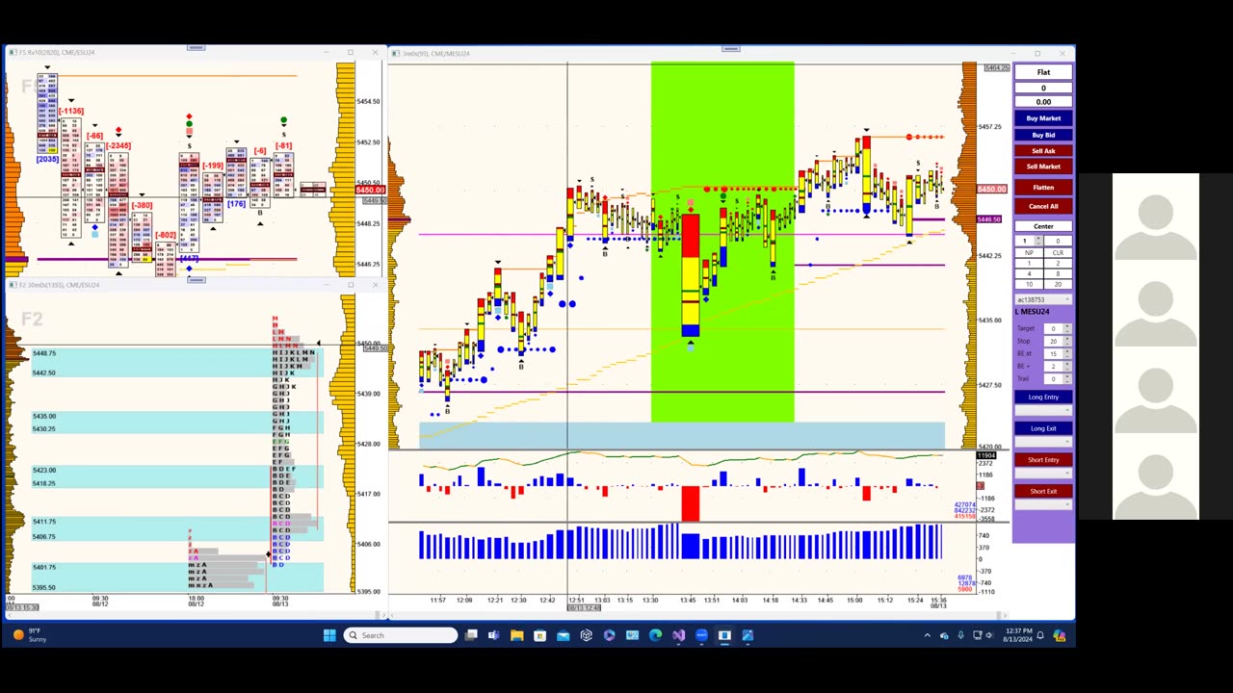Open Microsoft Edge from the taskbar
Screen dimensions: 1233x693
[655, 635]
